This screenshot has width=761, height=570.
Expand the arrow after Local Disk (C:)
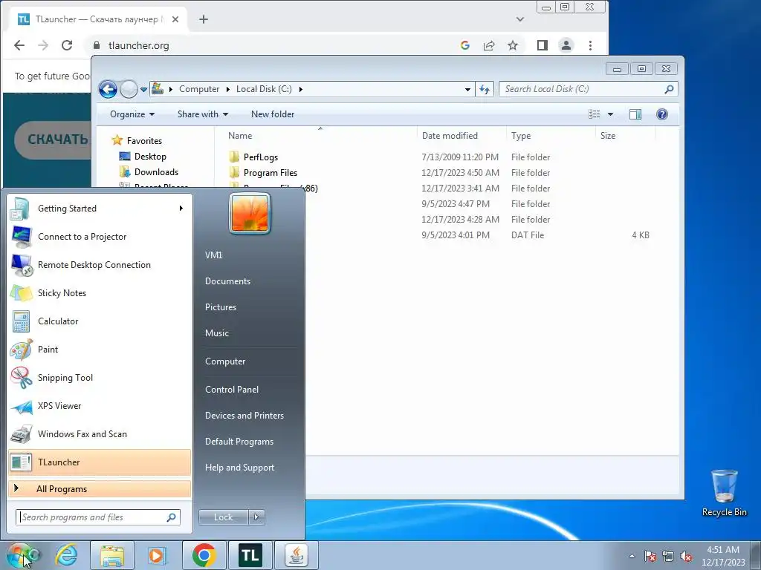301,89
